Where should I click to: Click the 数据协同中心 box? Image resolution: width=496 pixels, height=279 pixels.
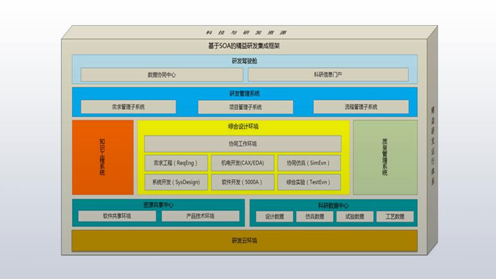pos(162,75)
